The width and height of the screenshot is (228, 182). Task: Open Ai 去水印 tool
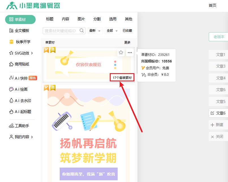(x=21, y=100)
